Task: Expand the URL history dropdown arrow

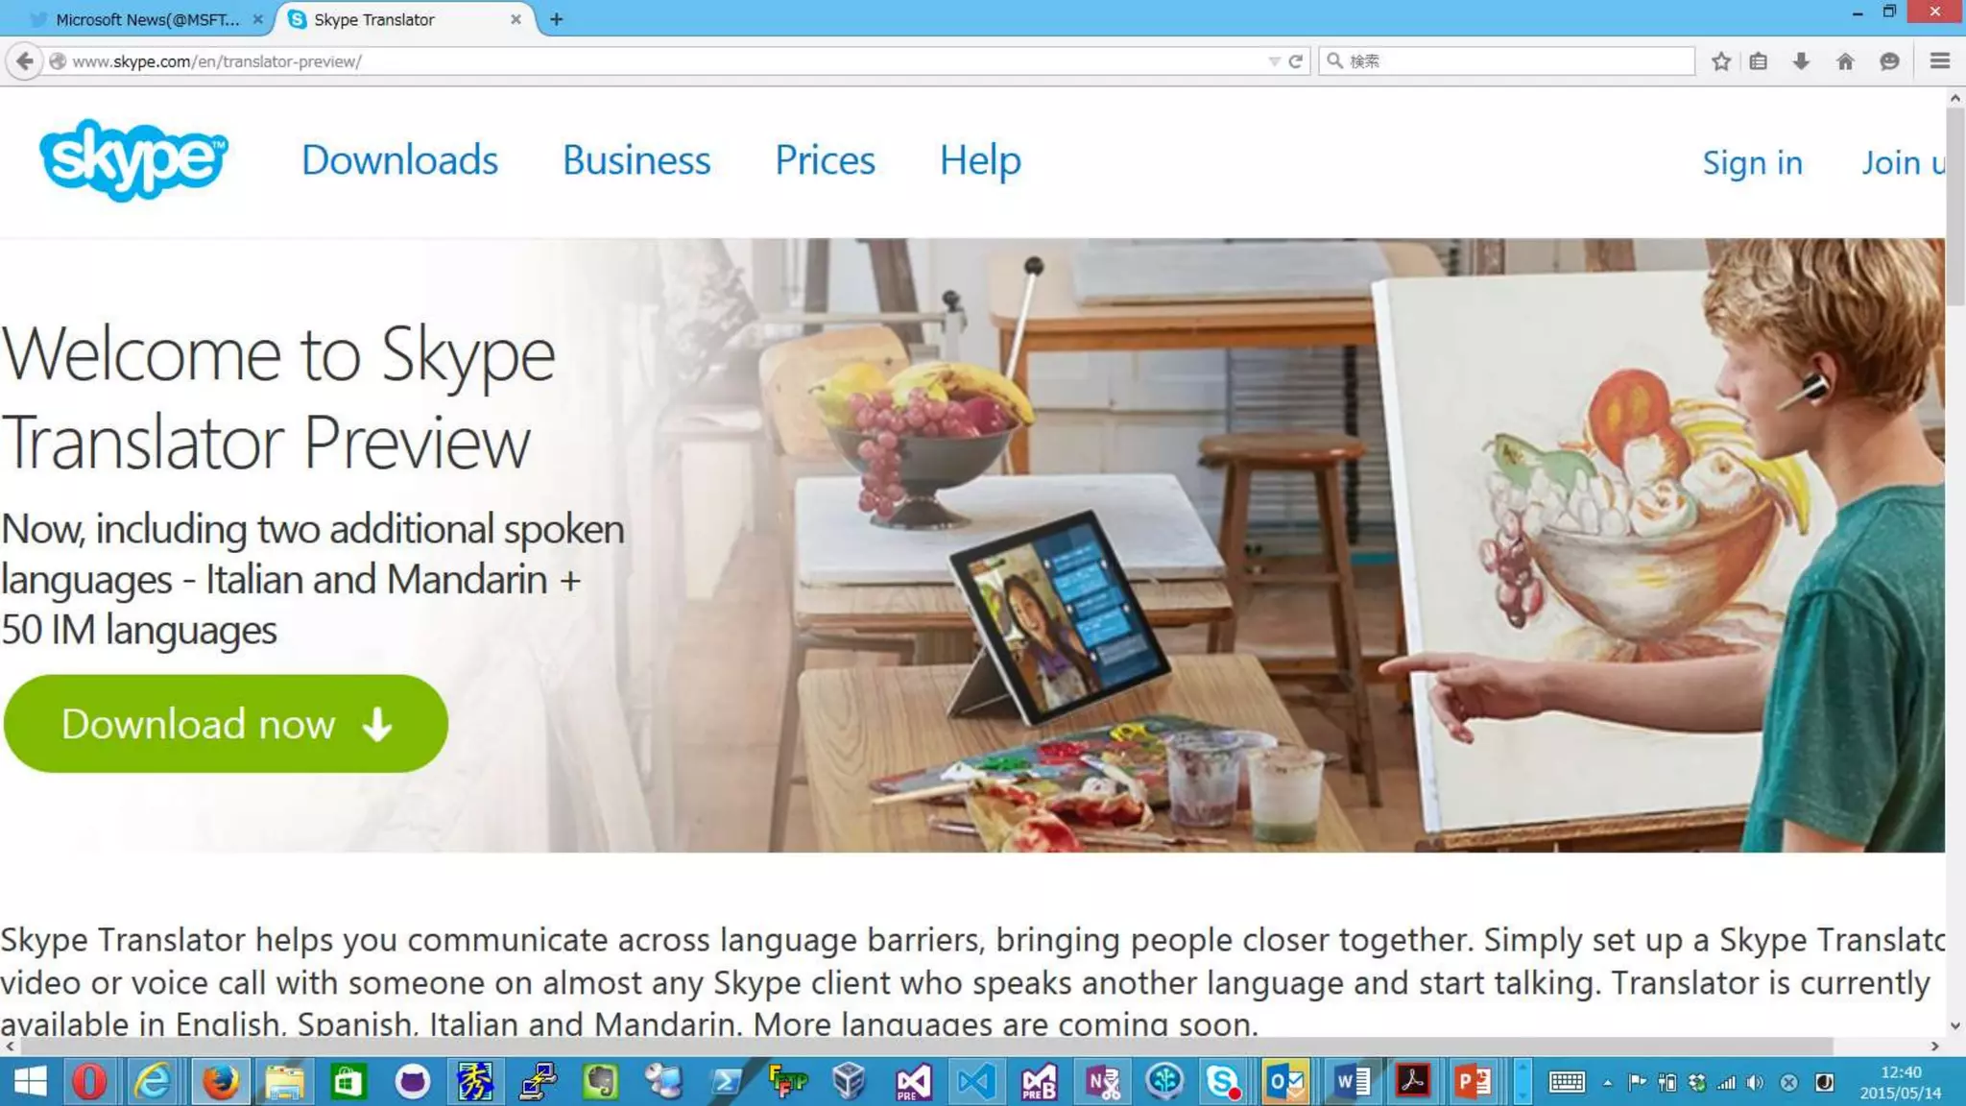Action: (x=1274, y=61)
